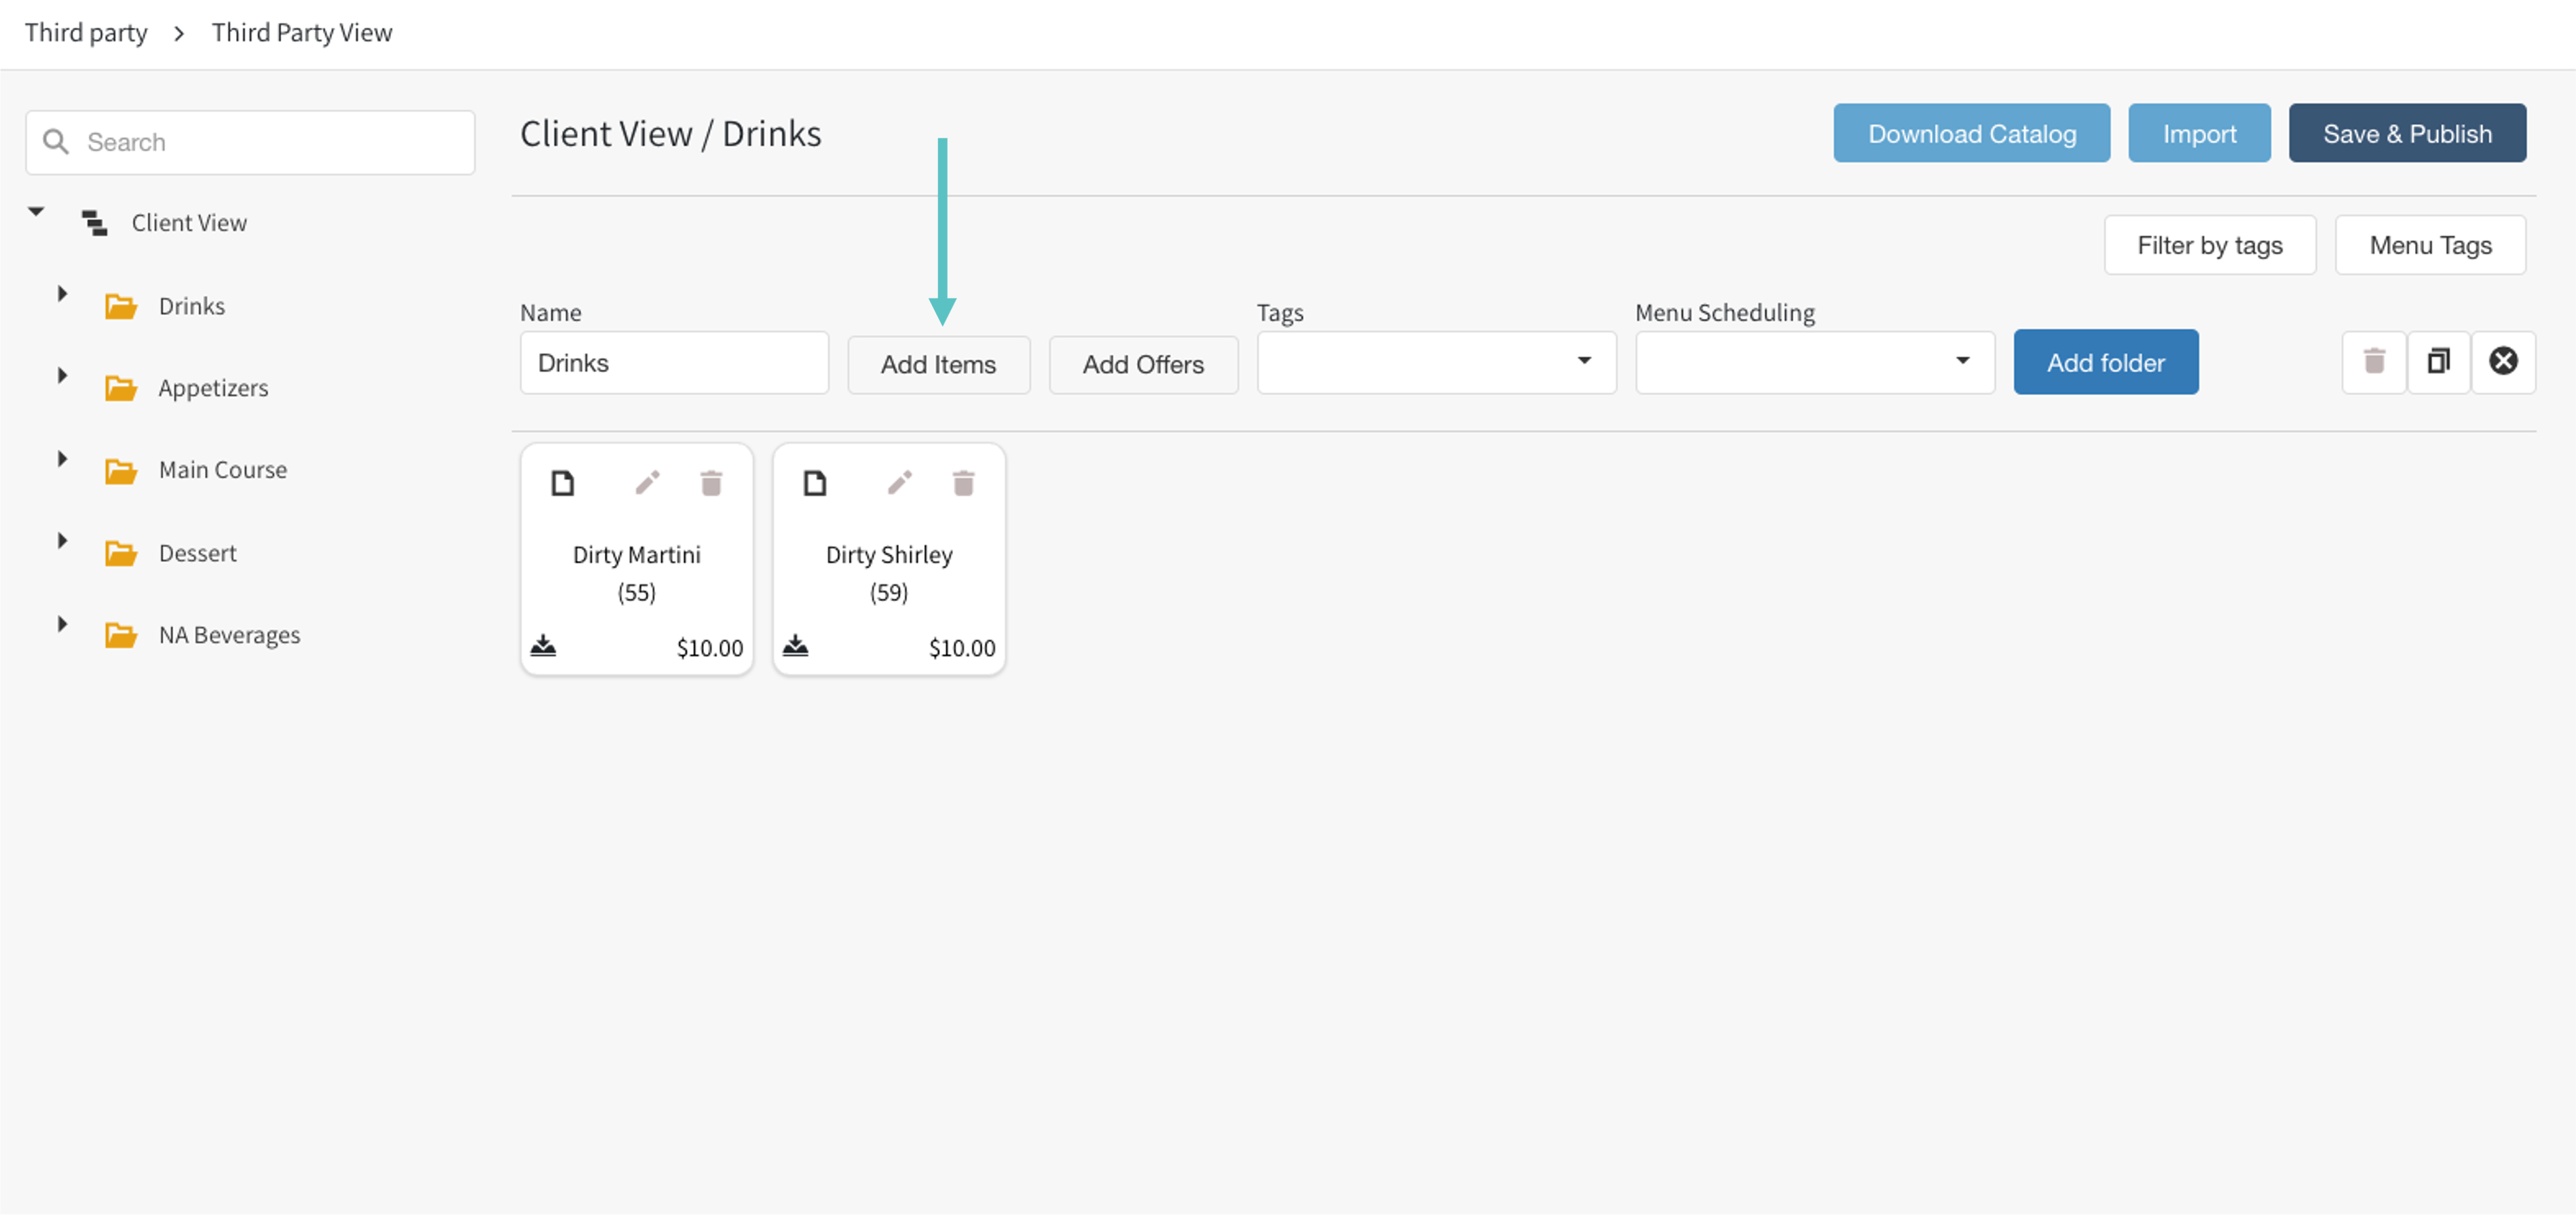Click download icon on Dirty Shirley card
Viewport: 2576px width, 1216px height.
point(795,646)
